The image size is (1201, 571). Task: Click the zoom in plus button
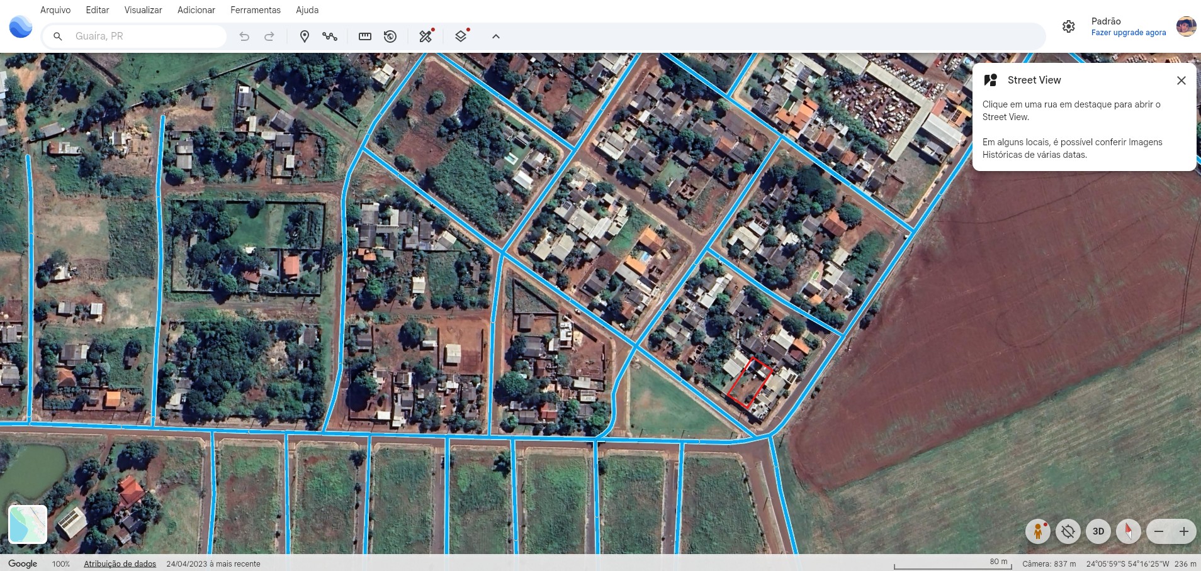point(1183,531)
